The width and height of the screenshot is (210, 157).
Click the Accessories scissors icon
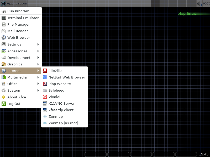click(4, 51)
